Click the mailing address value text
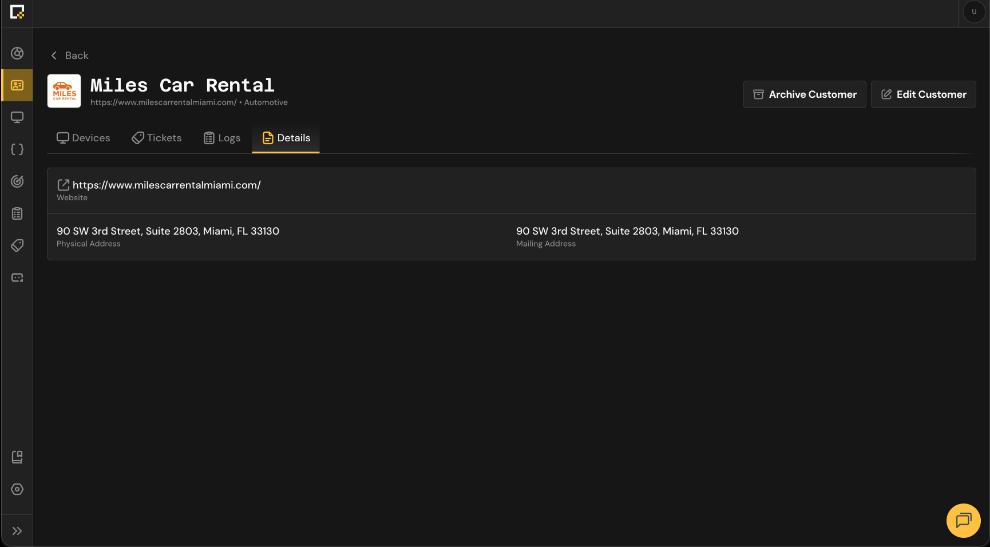 click(627, 231)
